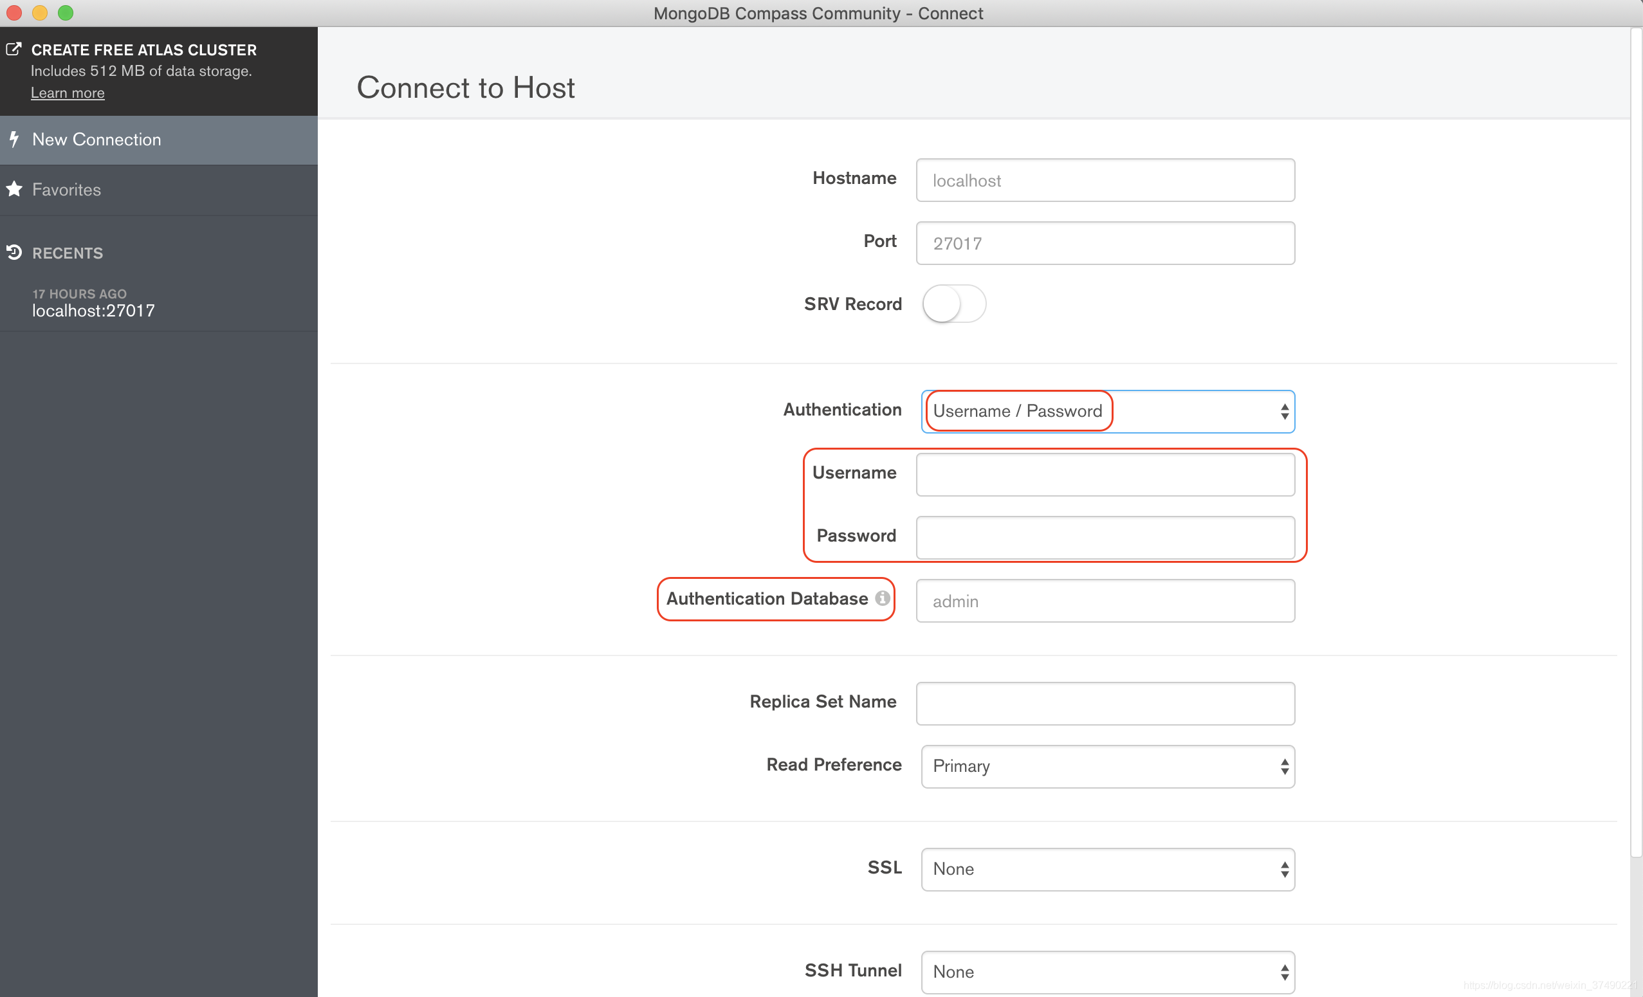Click the macOS red close button
1643x997 pixels.
[x=14, y=13]
